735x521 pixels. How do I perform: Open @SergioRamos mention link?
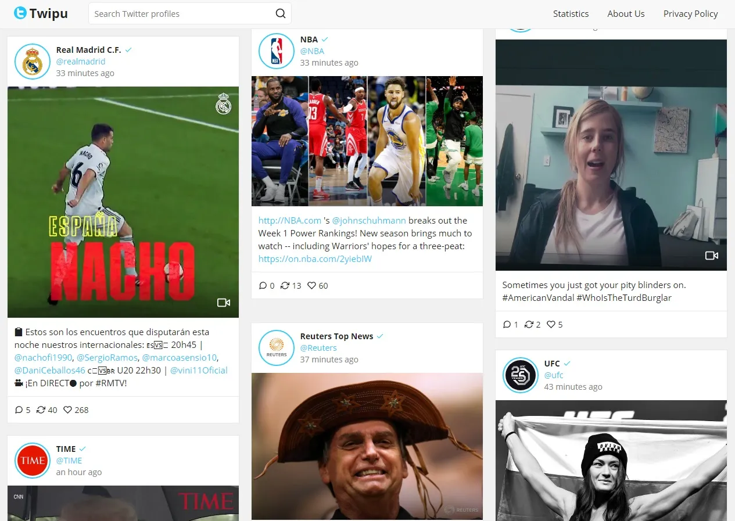pos(107,357)
